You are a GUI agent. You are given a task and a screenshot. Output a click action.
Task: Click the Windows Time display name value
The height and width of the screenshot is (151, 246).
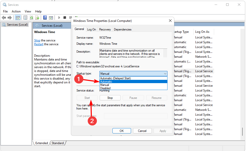pyautogui.click(x=108, y=44)
